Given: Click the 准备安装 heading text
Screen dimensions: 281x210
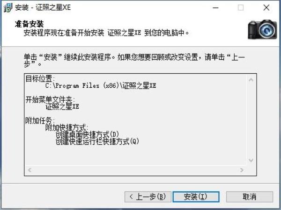Looking at the screenshot, I should tap(30, 24).
